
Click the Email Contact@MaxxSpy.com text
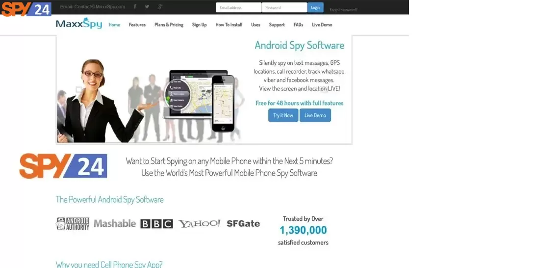[x=93, y=6]
